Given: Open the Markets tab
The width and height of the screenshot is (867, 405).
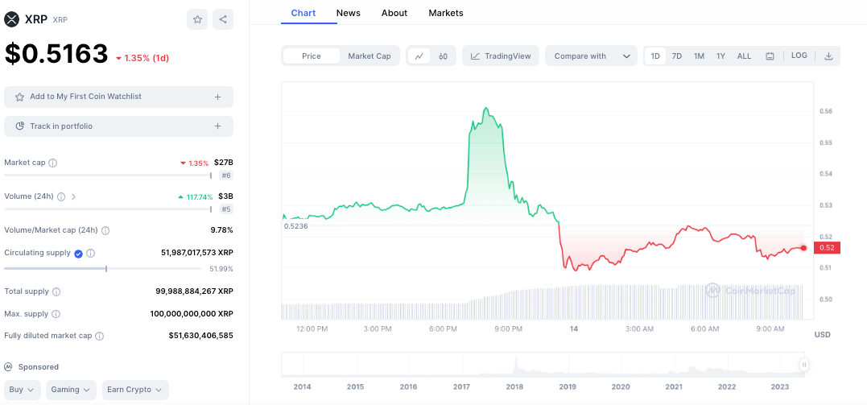Looking at the screenshot, I should pyautogui.click(x=446, y=13).
